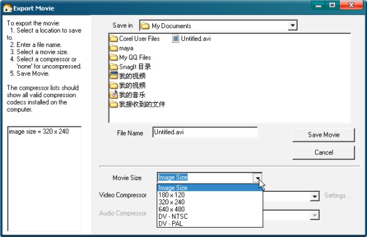Image resolution: width=367 pixels, height=237 pixels.
Task: Click the Cancel button
Action: click(323, 152)
